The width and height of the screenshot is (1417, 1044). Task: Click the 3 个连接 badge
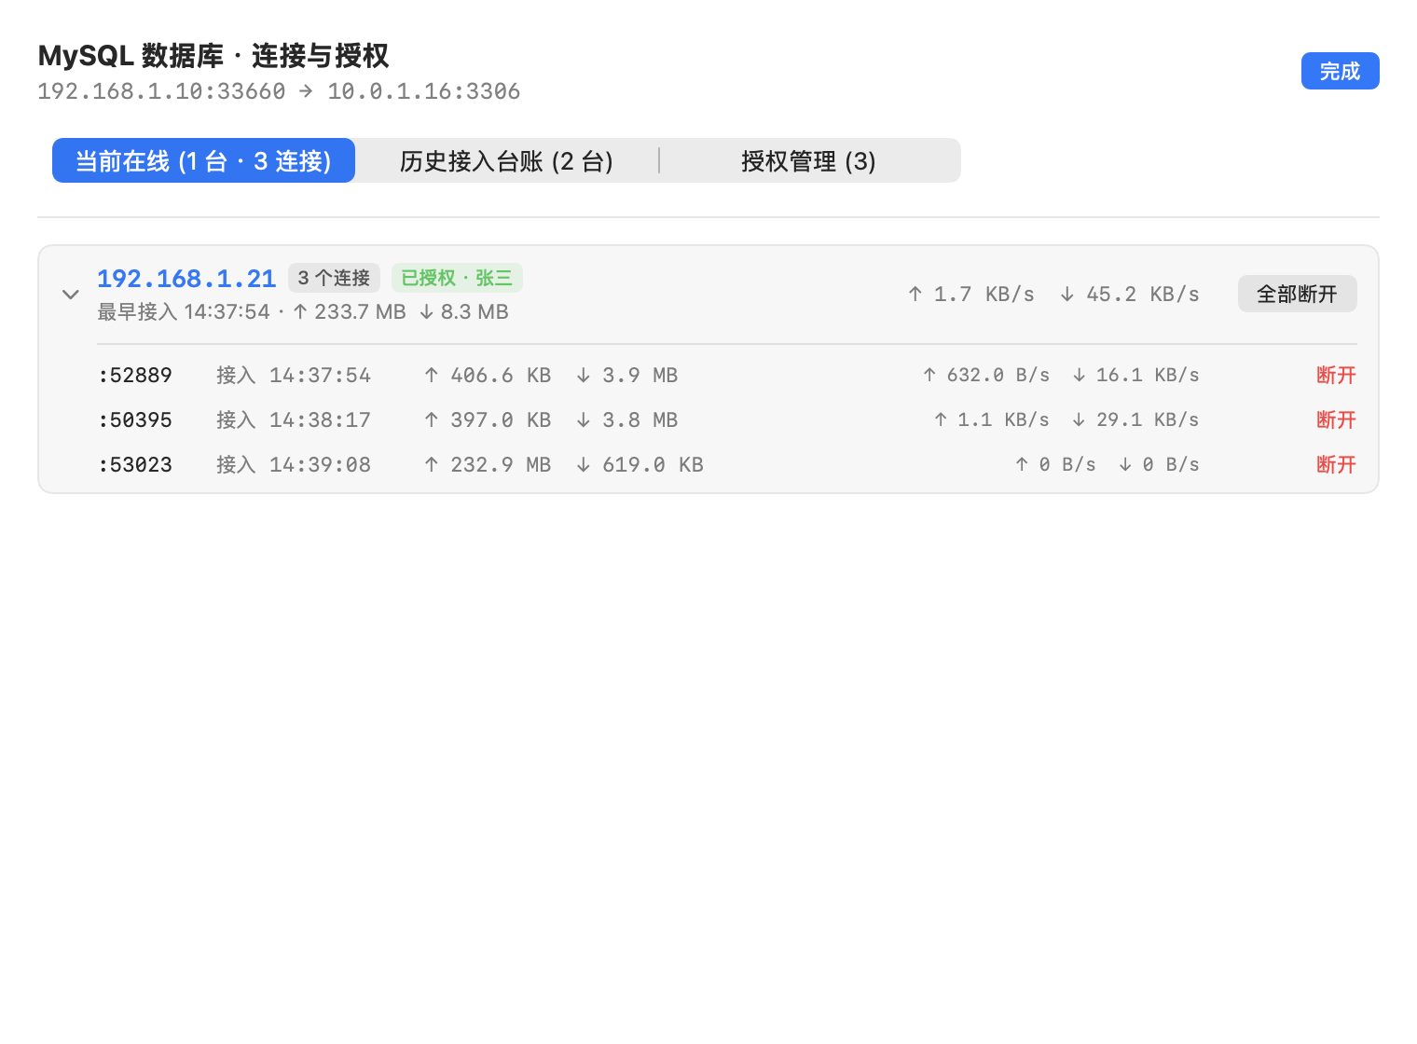334,278
